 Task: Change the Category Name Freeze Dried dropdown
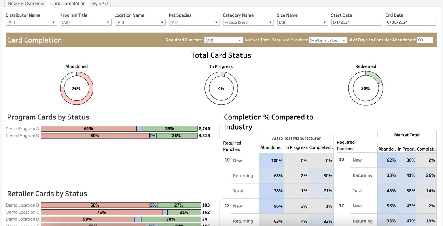[x=248, y=23]
